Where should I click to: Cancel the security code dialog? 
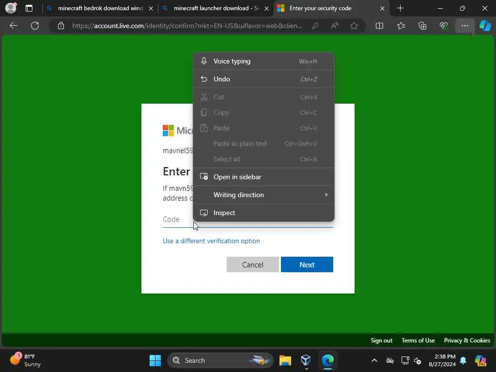tap(253, 265)
